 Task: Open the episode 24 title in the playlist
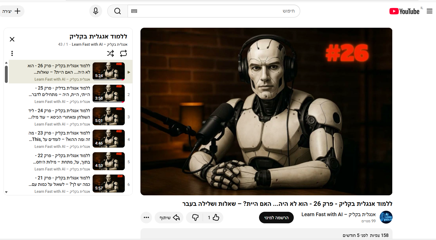59,114
